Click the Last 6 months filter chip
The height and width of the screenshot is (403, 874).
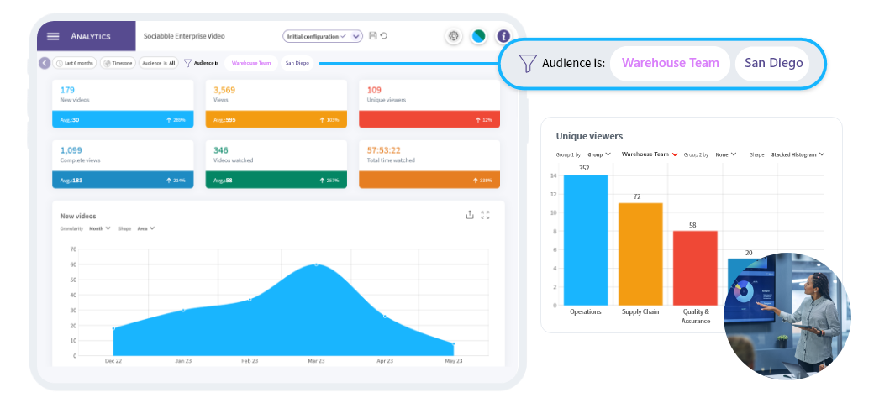75,64
